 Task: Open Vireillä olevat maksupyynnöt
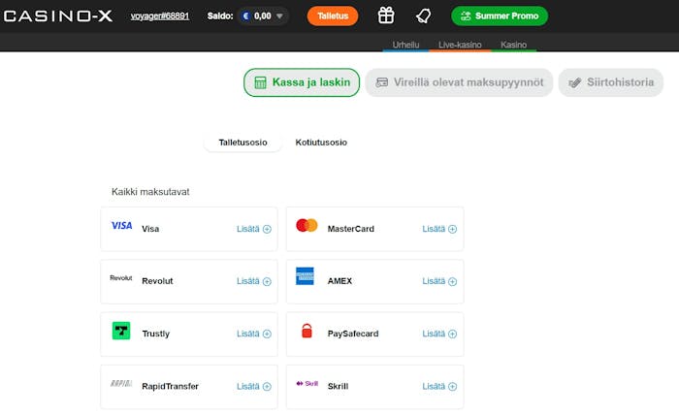click(459, 82)
